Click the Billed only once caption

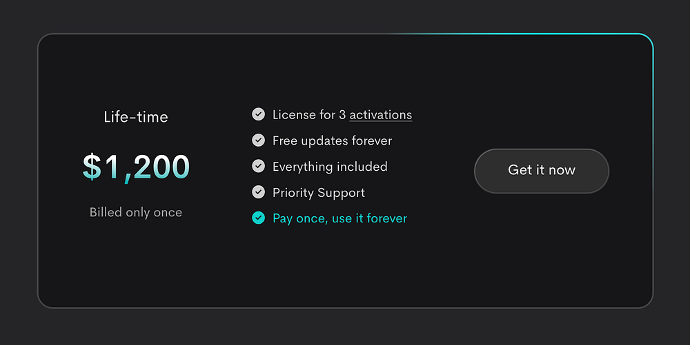point(136,212)
